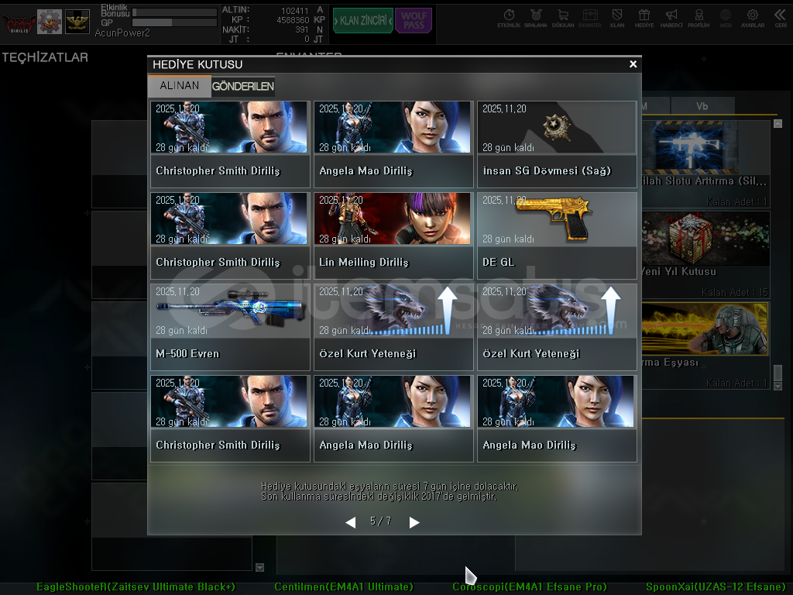Select the DE GL golden pistol gift
The height and width of the screenshot is (595, 793).
557,236
